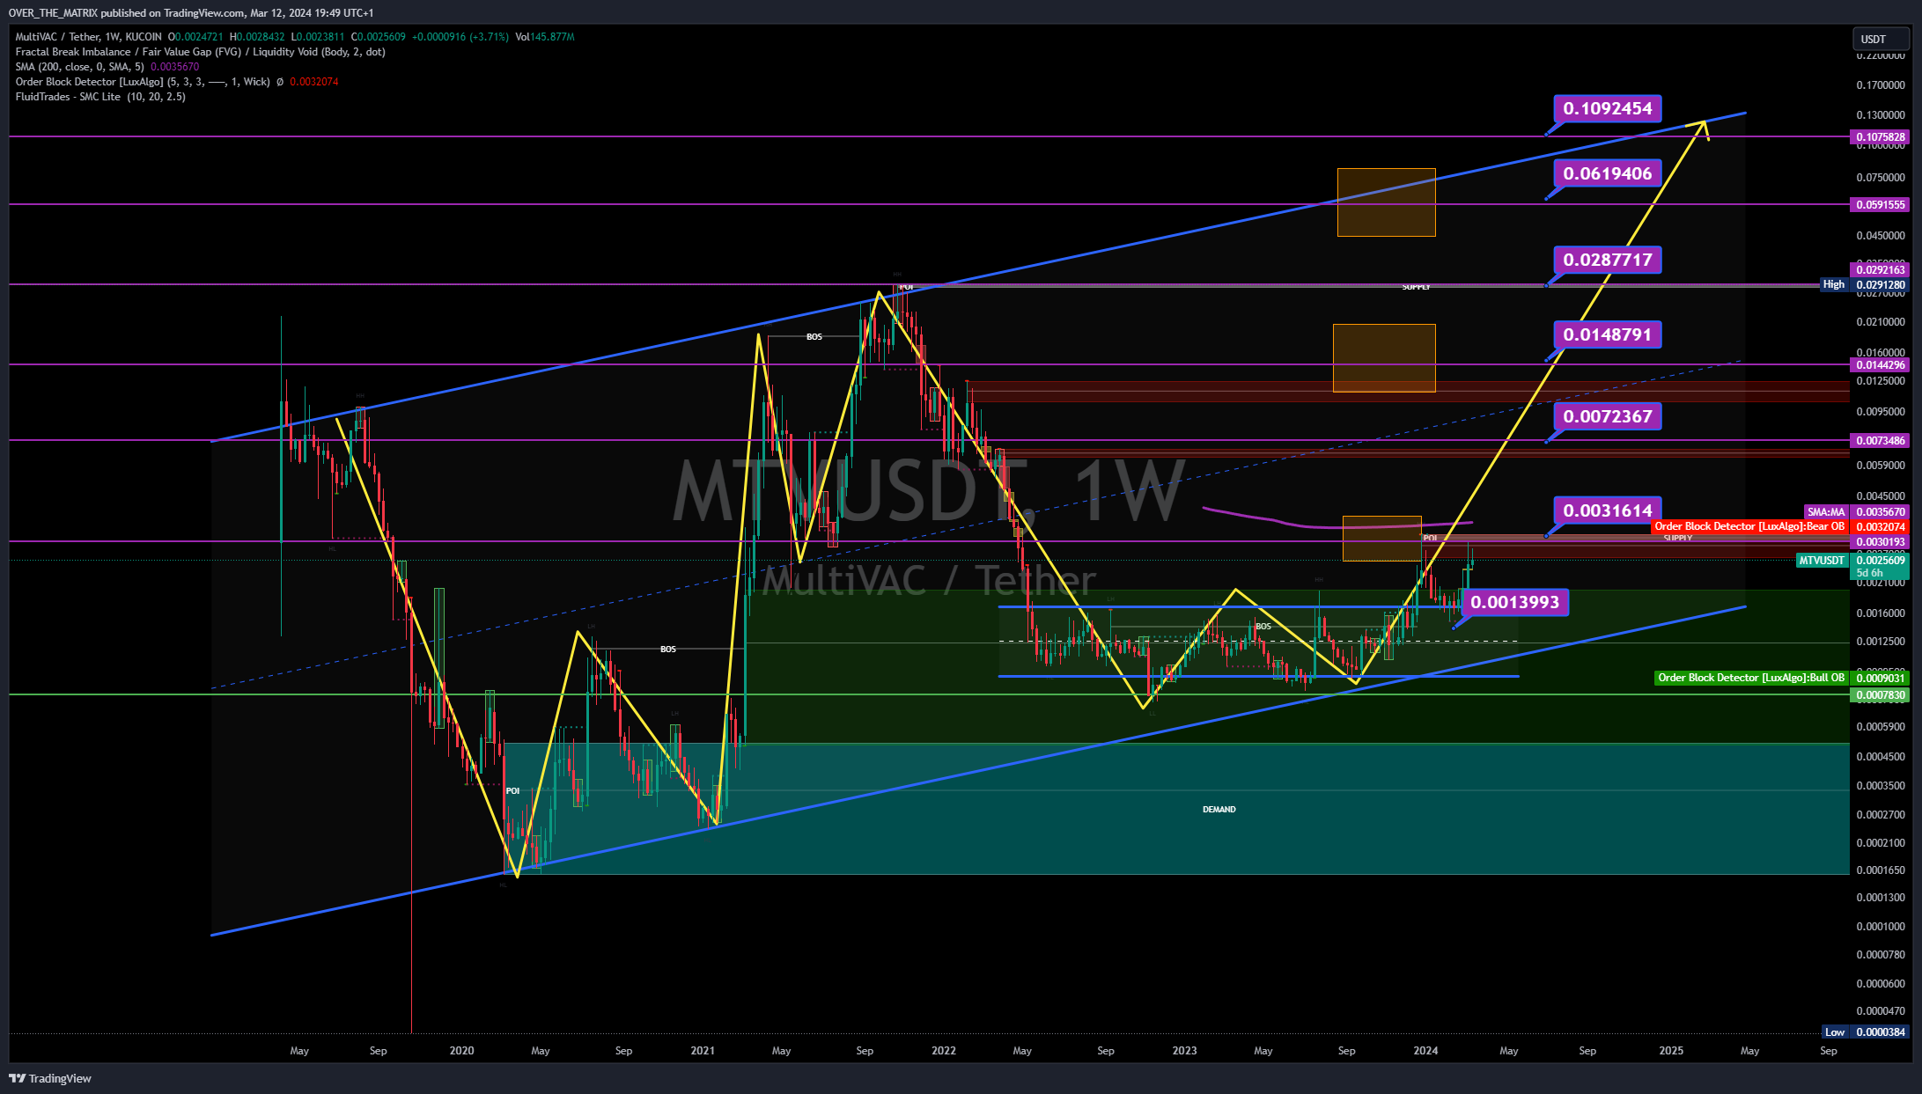Select the Fractal Break Imbalance indicator legend

pos(200,52)
